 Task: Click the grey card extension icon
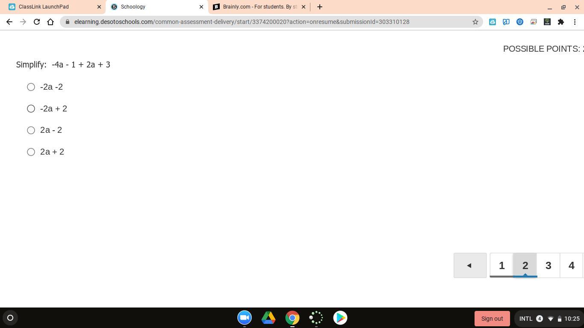(534, 22)
